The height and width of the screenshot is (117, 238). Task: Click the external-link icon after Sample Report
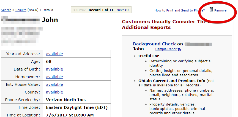pos(180,49)
